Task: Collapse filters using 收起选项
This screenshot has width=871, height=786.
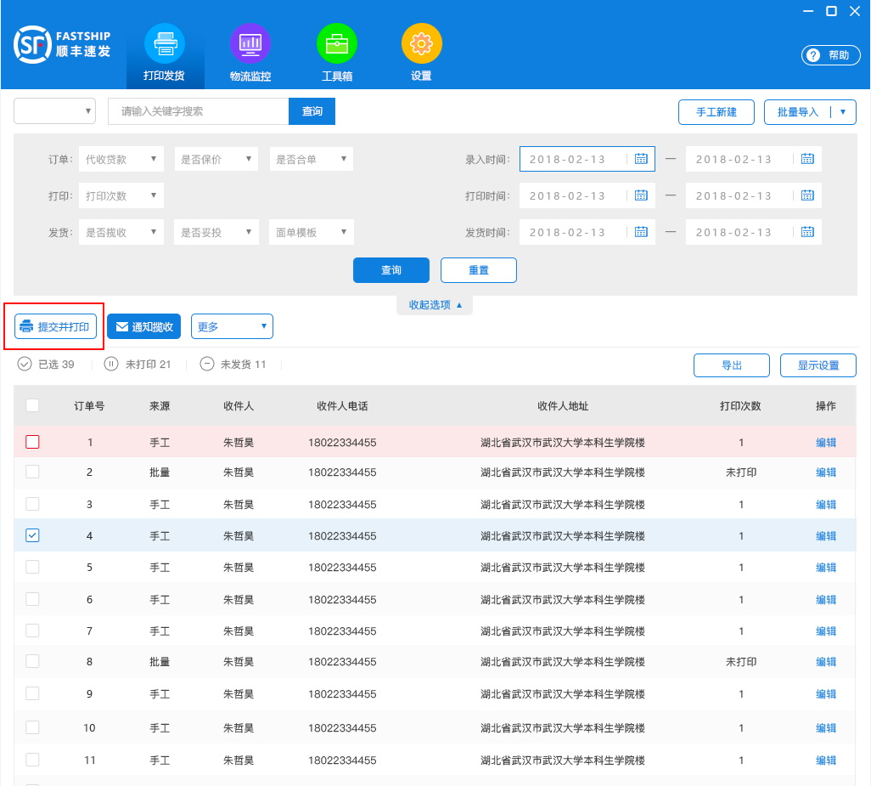Action: (x=435, y=305)
